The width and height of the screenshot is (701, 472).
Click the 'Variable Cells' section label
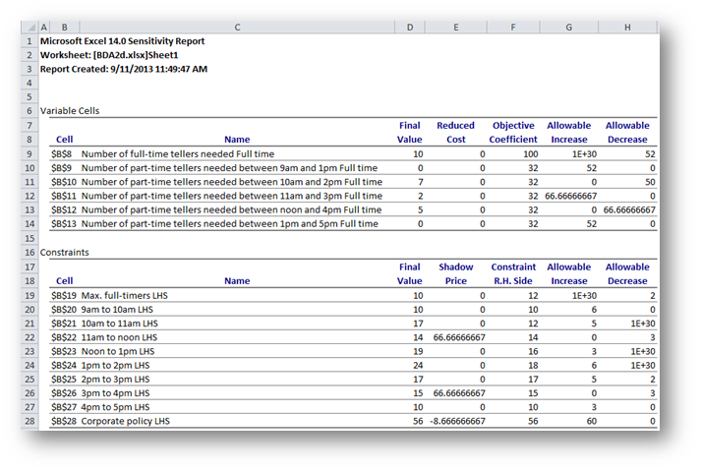(70, 111)
